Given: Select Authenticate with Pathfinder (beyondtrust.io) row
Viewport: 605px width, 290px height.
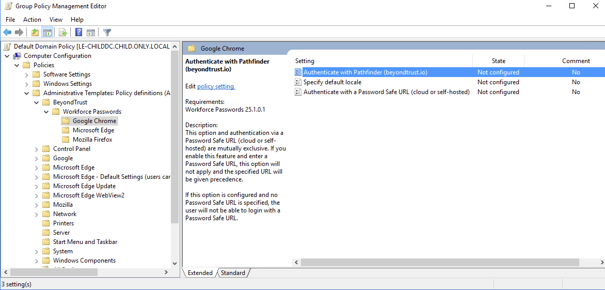Looking at the screenshot, I should coord(450,72).
